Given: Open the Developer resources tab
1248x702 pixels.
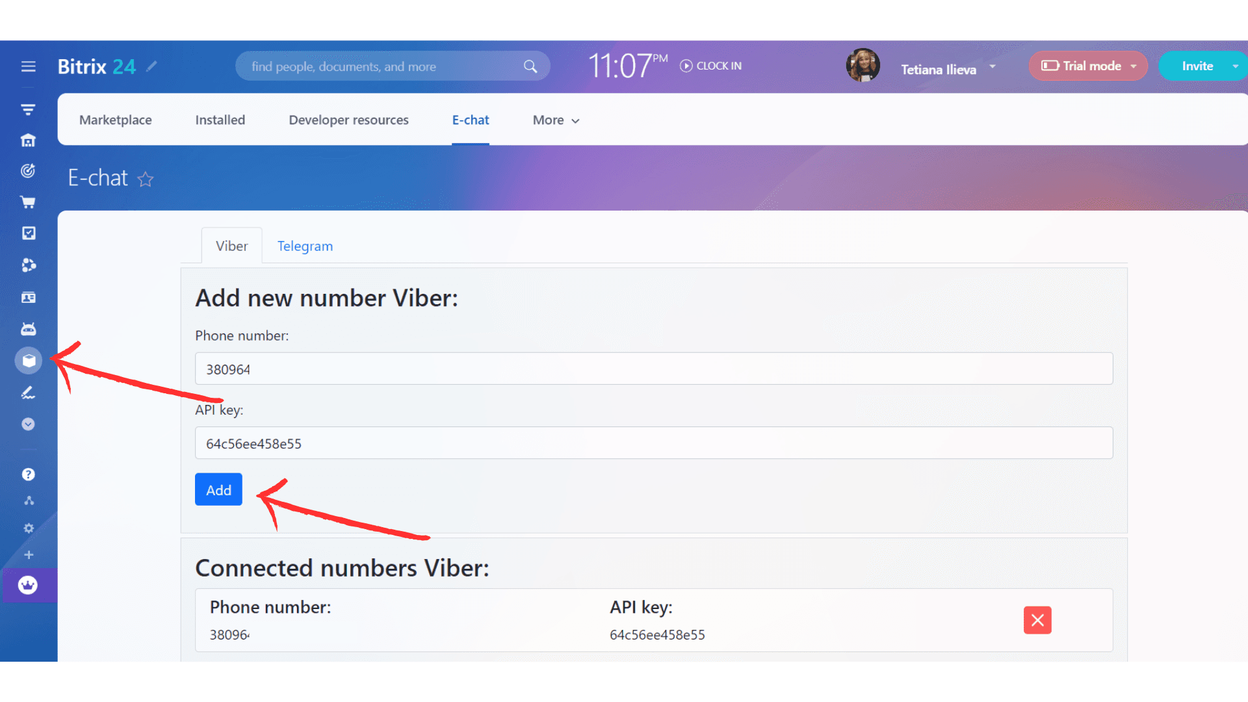Looking at the screenshot, I should 348,120.
